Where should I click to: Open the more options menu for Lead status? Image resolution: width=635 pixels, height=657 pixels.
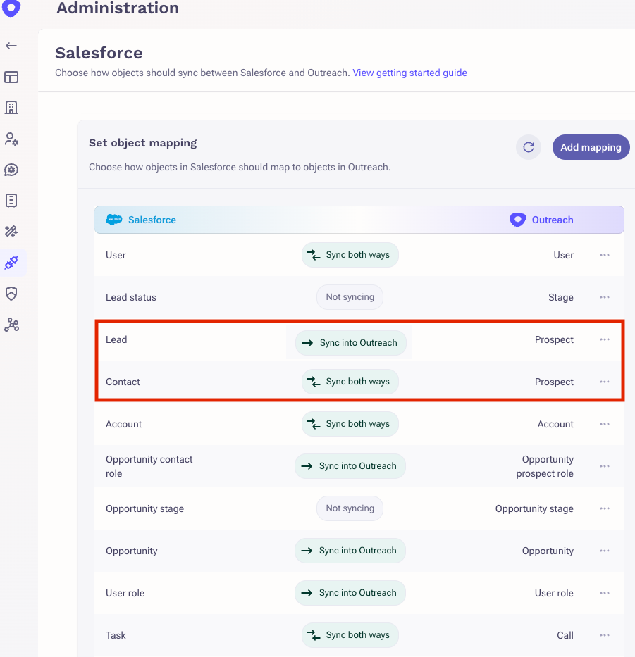[605, 297]
